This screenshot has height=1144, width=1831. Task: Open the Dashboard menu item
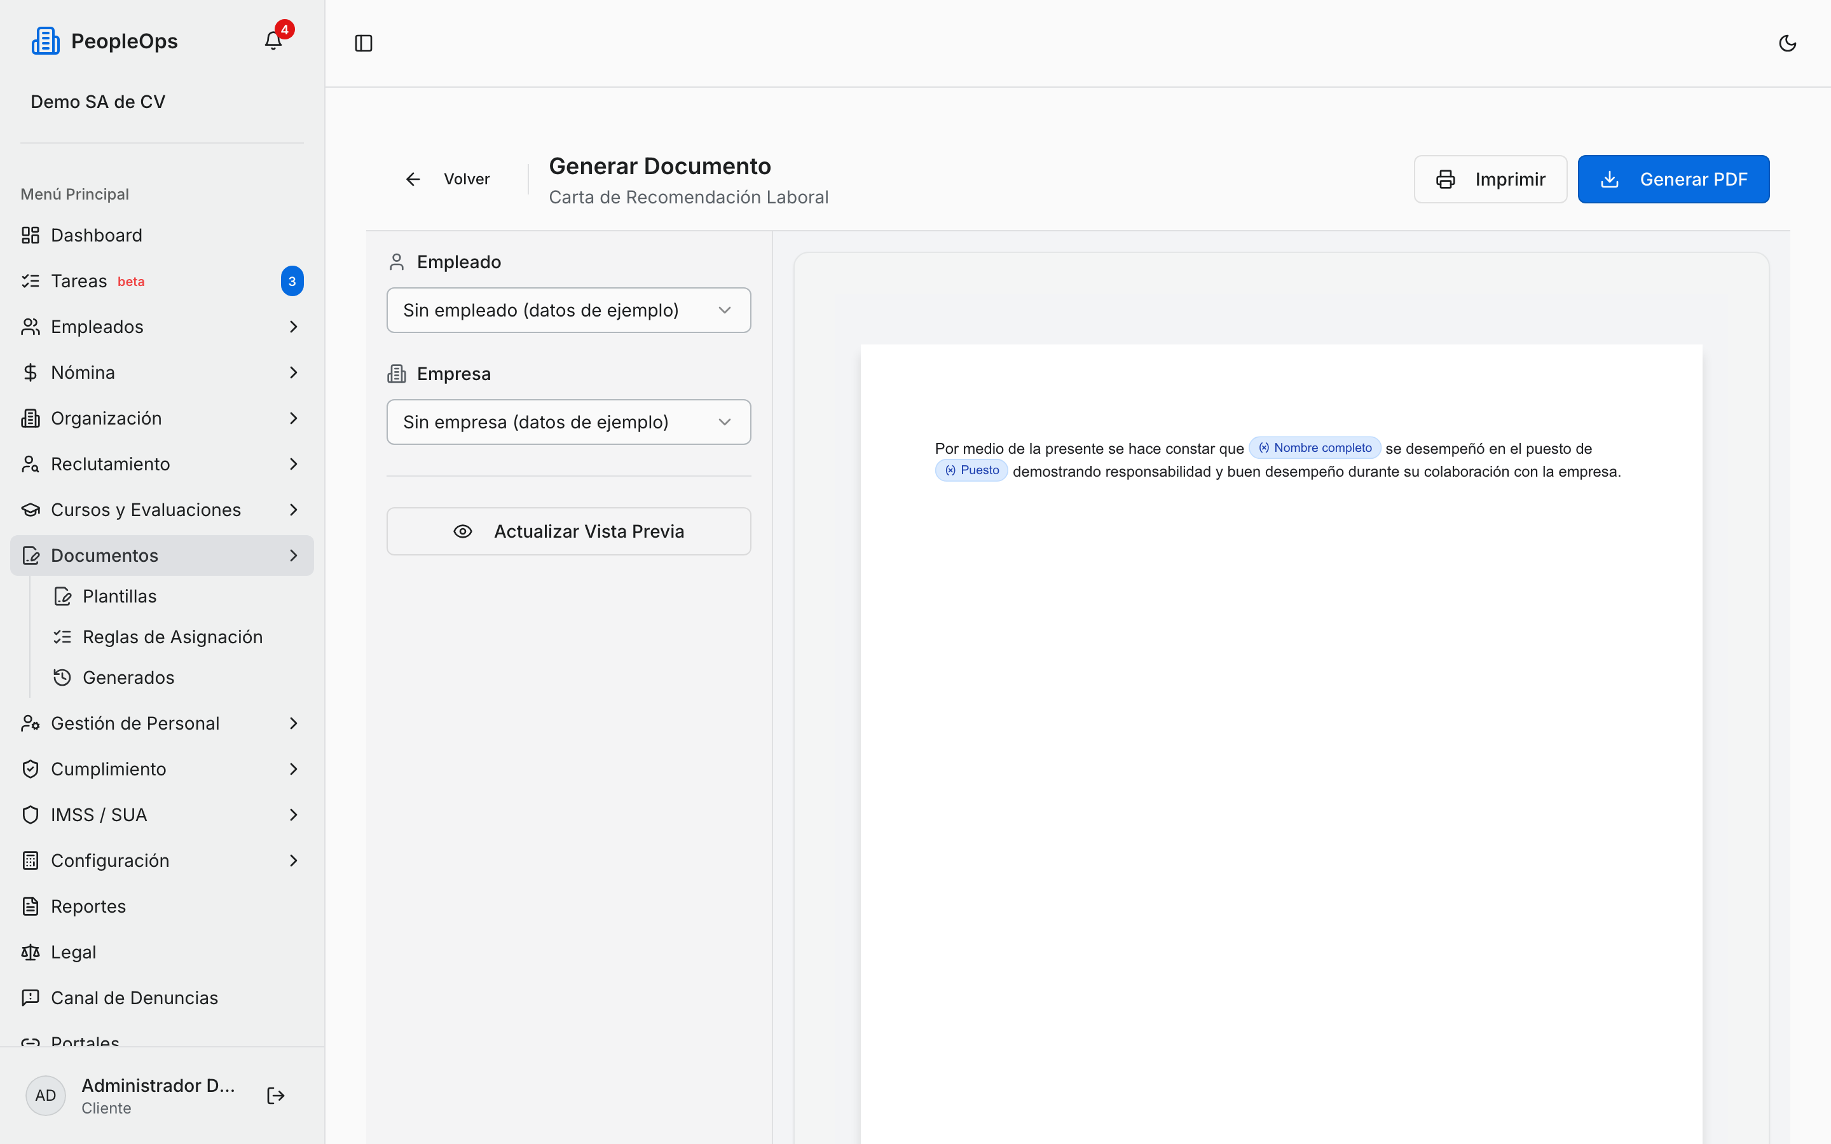coord(162,235)
